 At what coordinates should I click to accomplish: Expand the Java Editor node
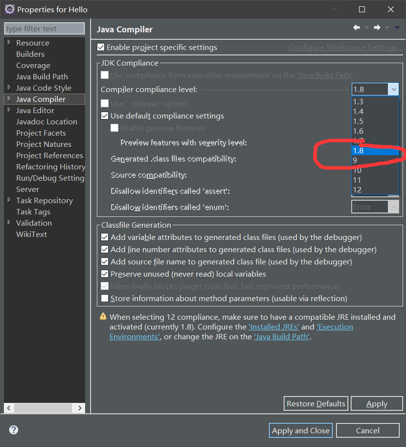(9, 110)
